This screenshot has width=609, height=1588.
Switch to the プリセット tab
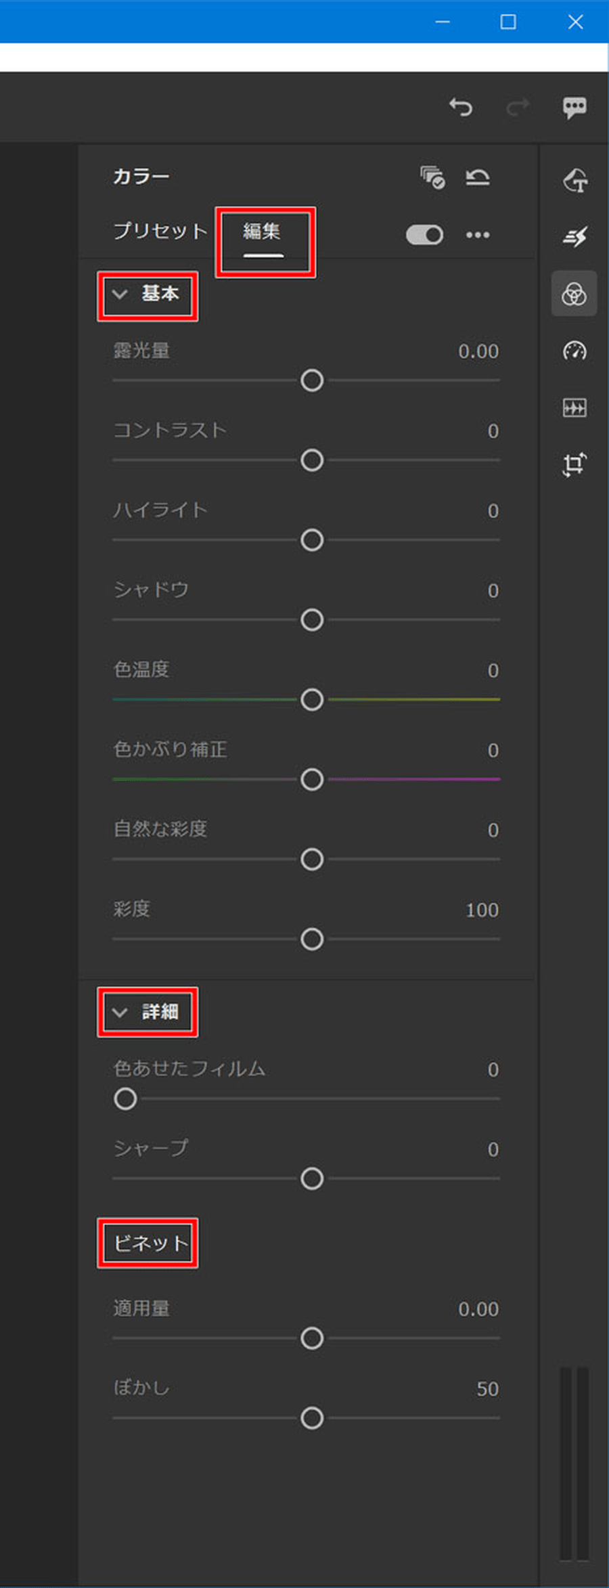pos(160,231)
